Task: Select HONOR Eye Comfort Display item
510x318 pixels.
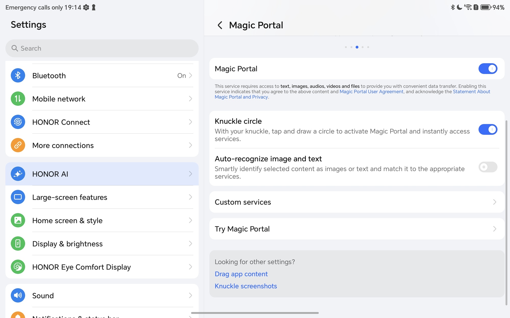Action: pos(102,267)
